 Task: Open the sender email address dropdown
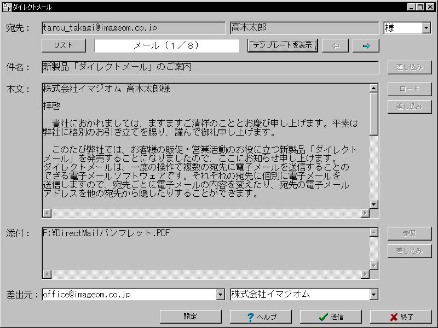click(x=221, y=295)
